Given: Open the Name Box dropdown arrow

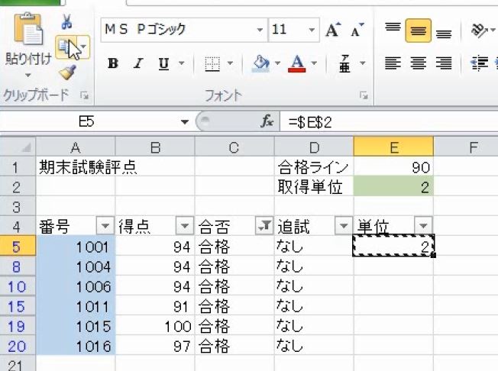Looking at the screenshot, I should point(185,122).
